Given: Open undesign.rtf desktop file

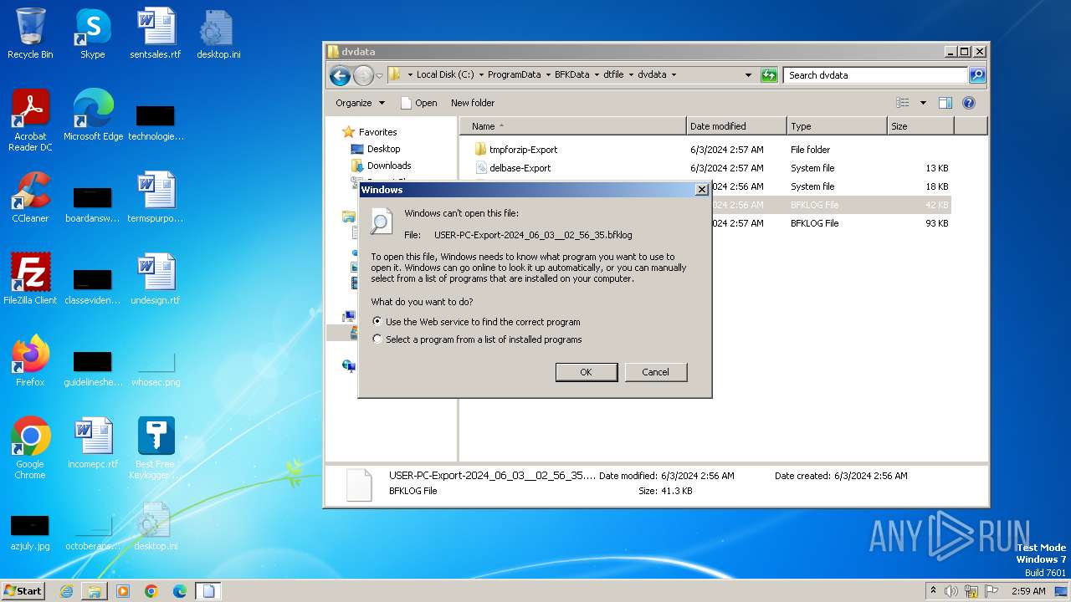Looking at the screenshot, I should point(156,279).
